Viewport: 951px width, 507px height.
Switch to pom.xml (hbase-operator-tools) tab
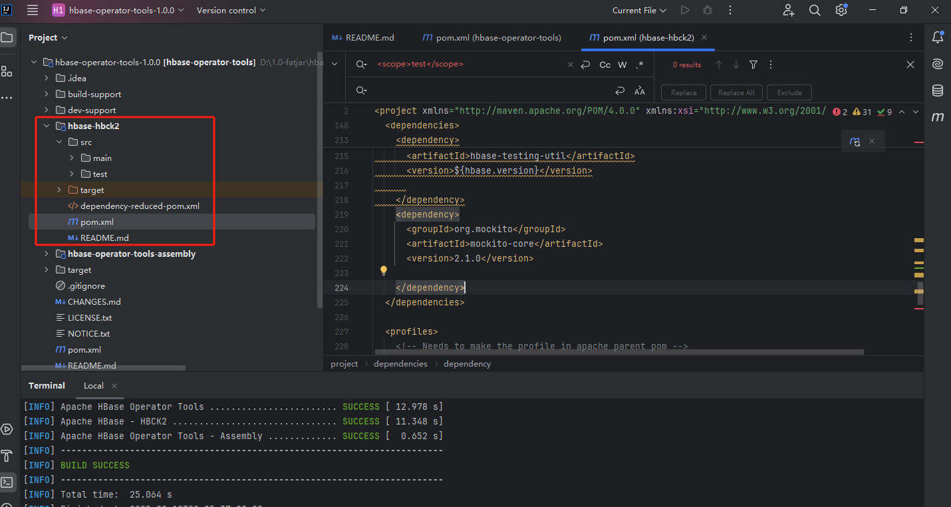point(491,38)
